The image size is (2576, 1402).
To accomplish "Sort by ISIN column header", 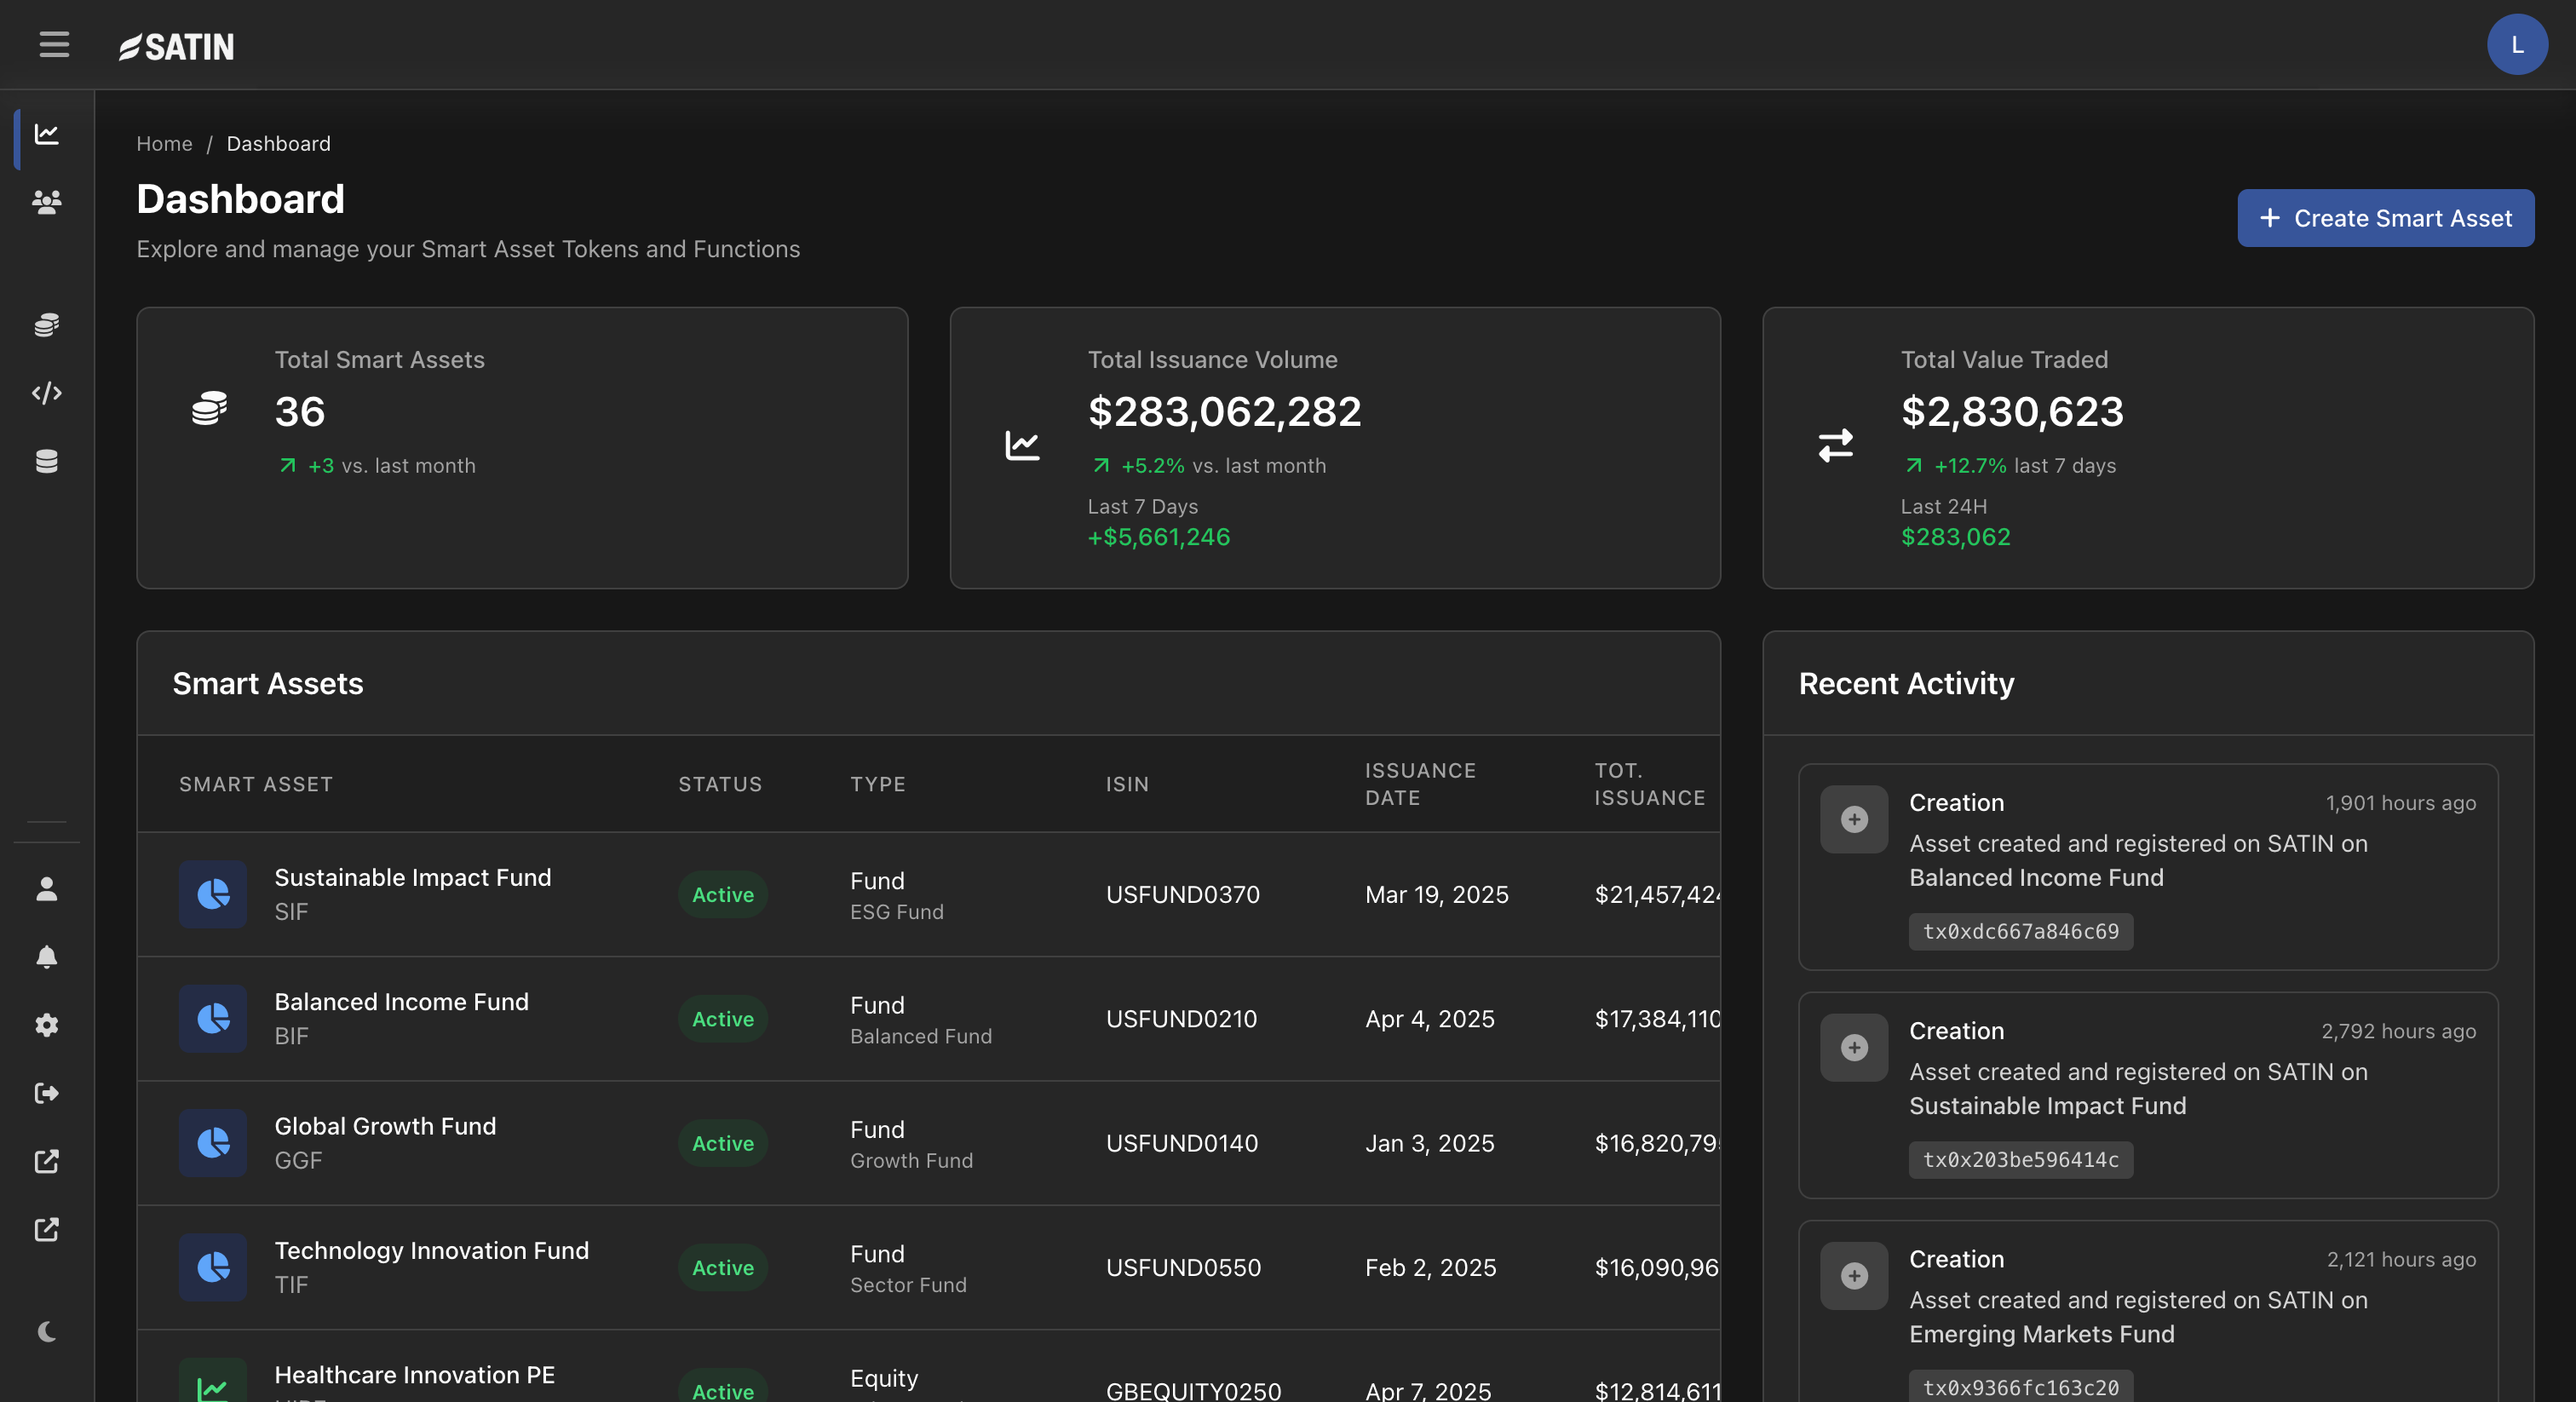I will [1127, 784].
